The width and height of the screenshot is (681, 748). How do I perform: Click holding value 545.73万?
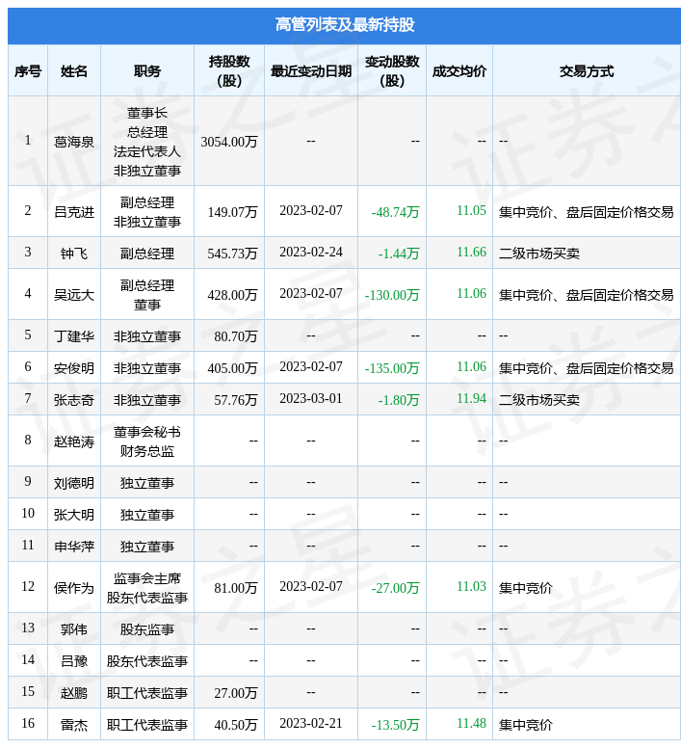[x=232, y=254]
